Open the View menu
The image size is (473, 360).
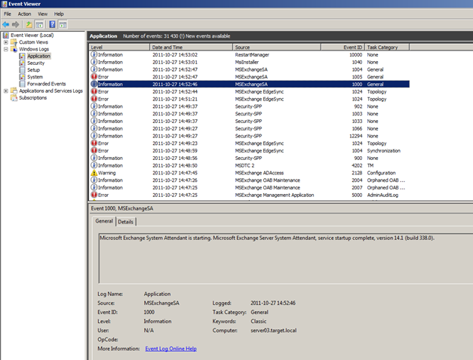42,14
